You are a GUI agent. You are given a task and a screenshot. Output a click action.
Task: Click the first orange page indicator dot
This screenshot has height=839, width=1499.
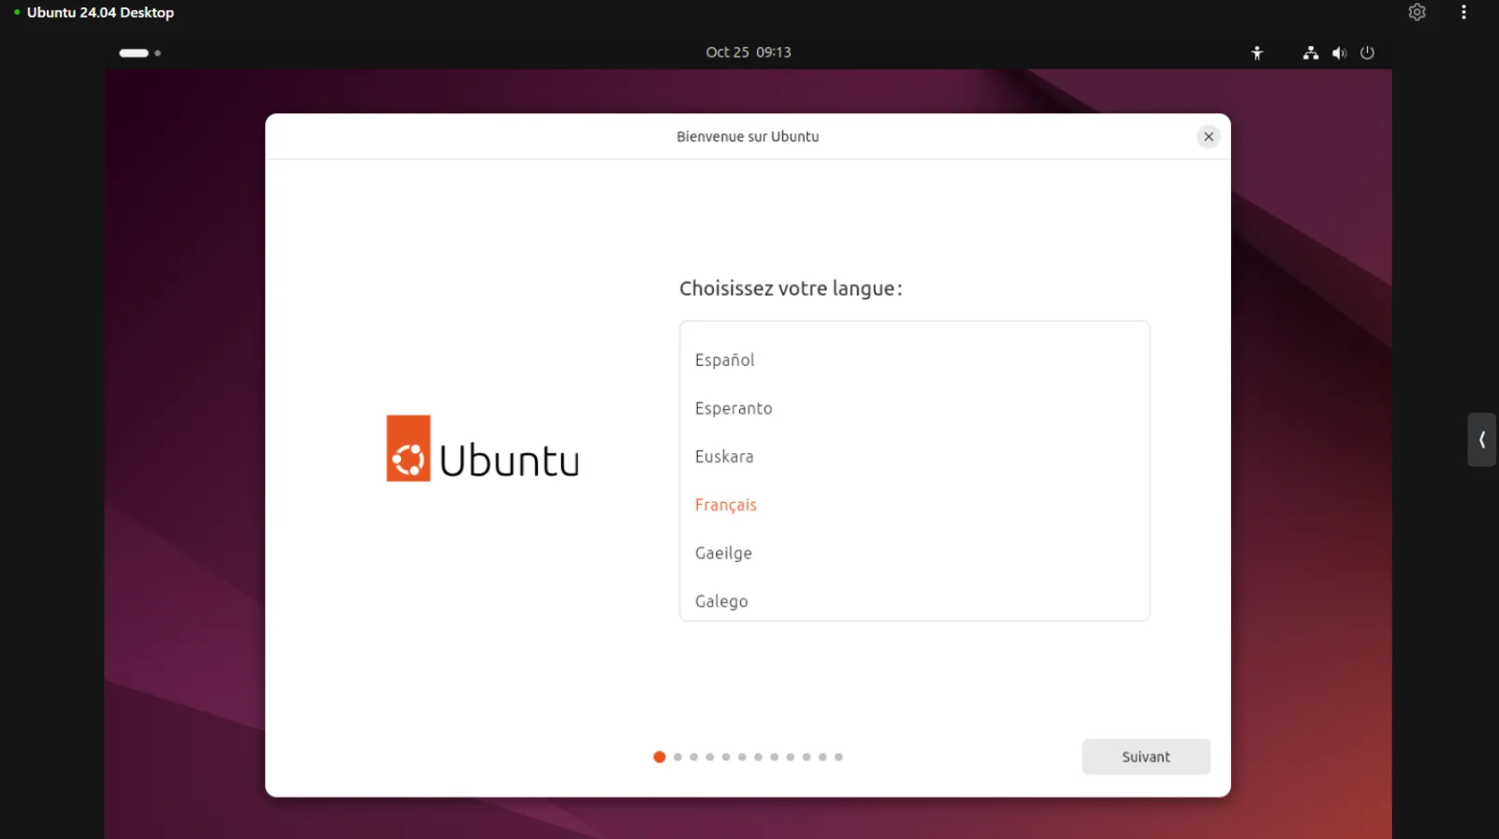tap(660, 757)
